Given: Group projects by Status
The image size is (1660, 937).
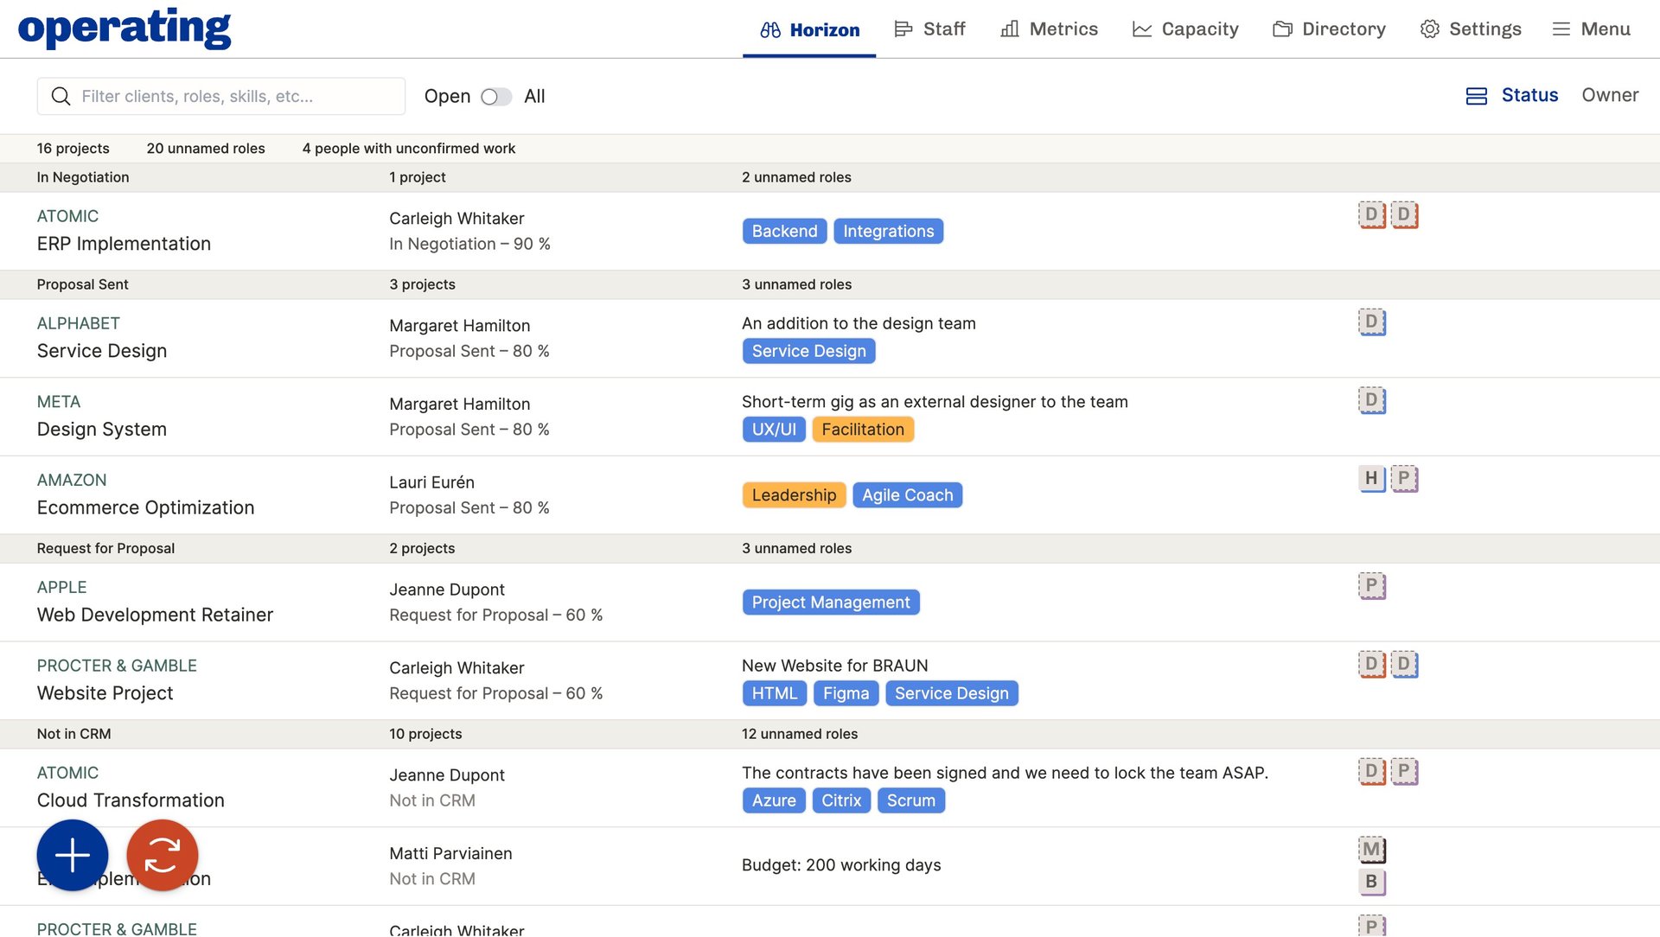Looking at the screenshot, I should [x=1529, y=95].
